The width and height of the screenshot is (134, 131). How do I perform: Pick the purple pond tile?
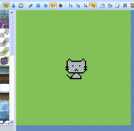5,61
